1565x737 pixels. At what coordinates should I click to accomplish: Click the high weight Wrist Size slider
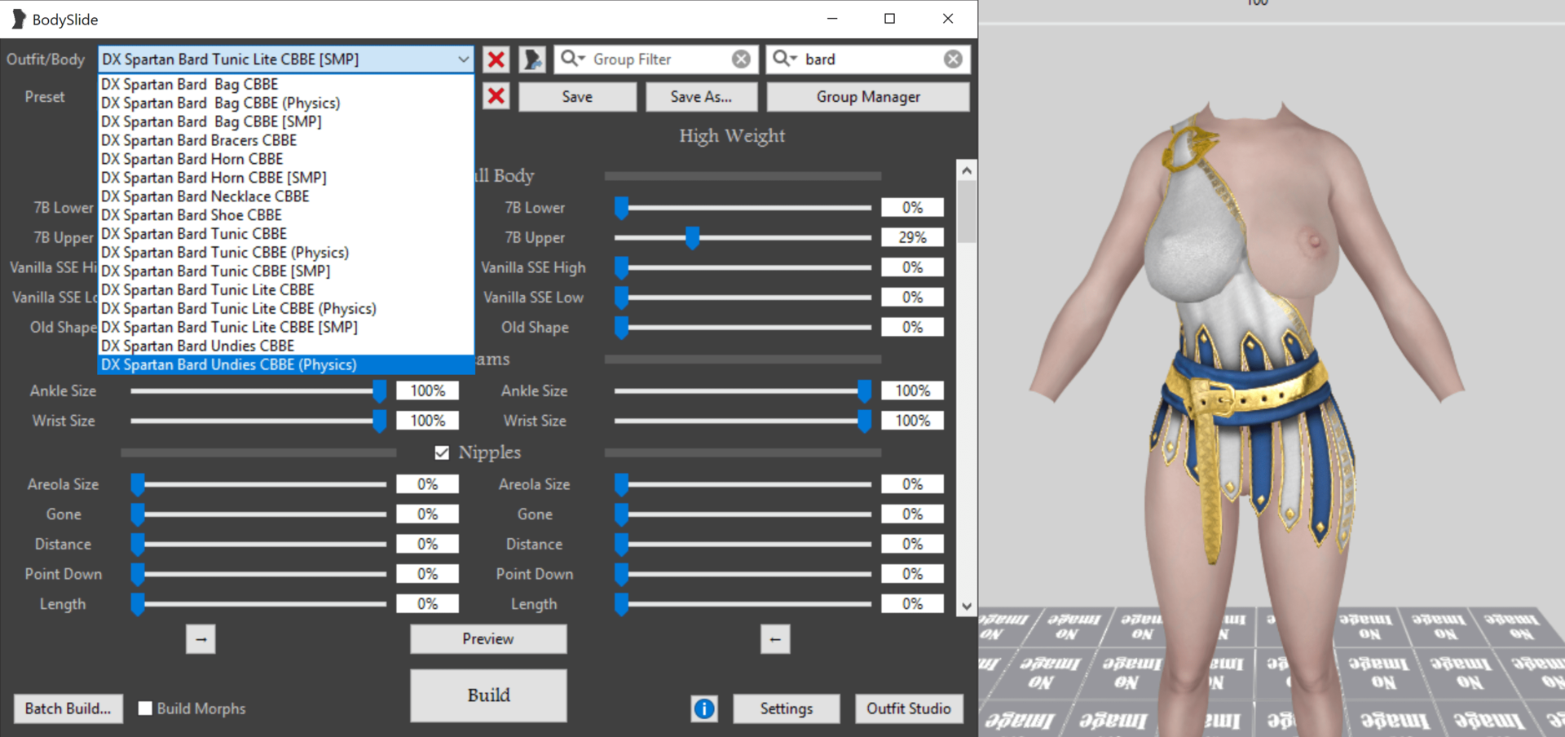pos(743,421)
